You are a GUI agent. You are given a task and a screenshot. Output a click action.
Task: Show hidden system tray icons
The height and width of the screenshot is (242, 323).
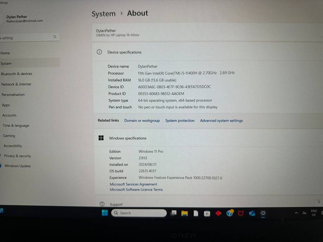[x=296, y=213]
